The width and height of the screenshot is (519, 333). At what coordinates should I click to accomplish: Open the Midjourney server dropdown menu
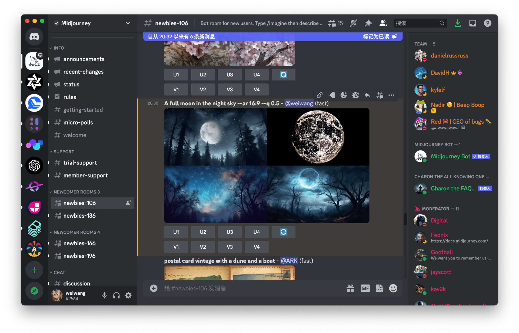tap(128, 23)
